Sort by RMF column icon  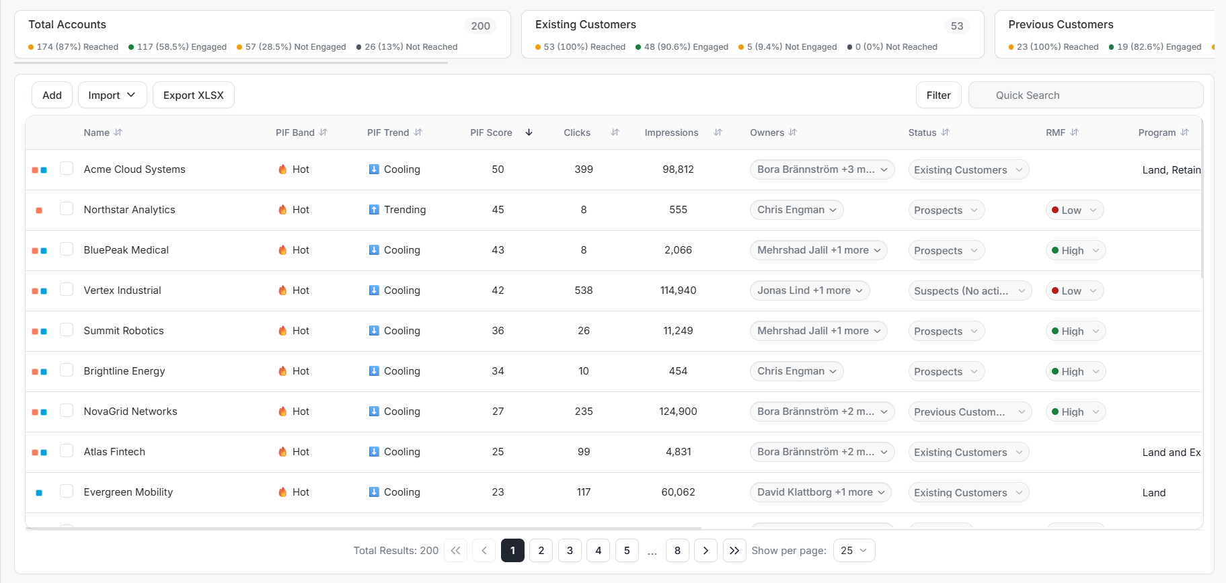point(1075,132)
